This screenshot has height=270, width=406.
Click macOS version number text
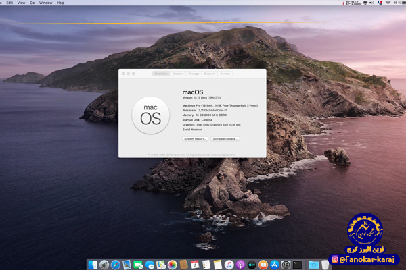coord(202,98)
